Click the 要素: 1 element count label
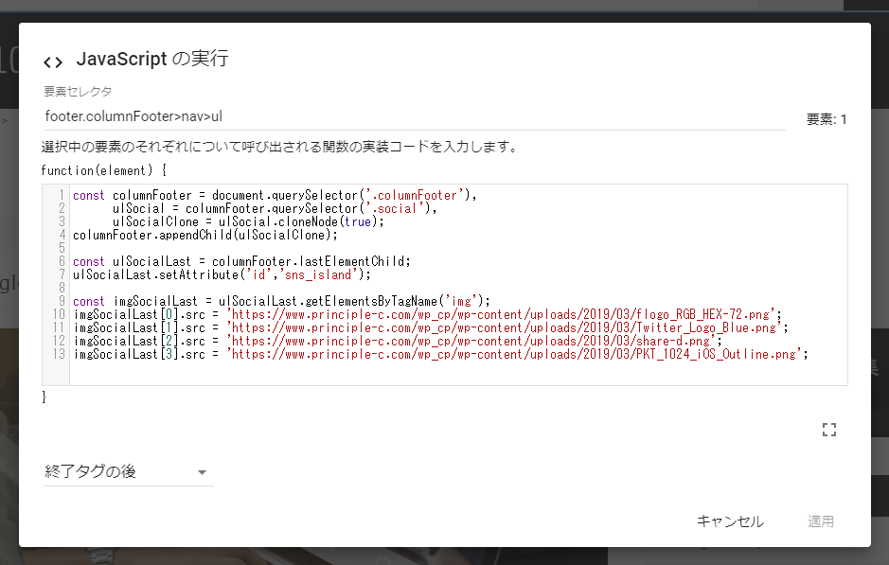The image size is (889, 565). [x=826, y=119]
